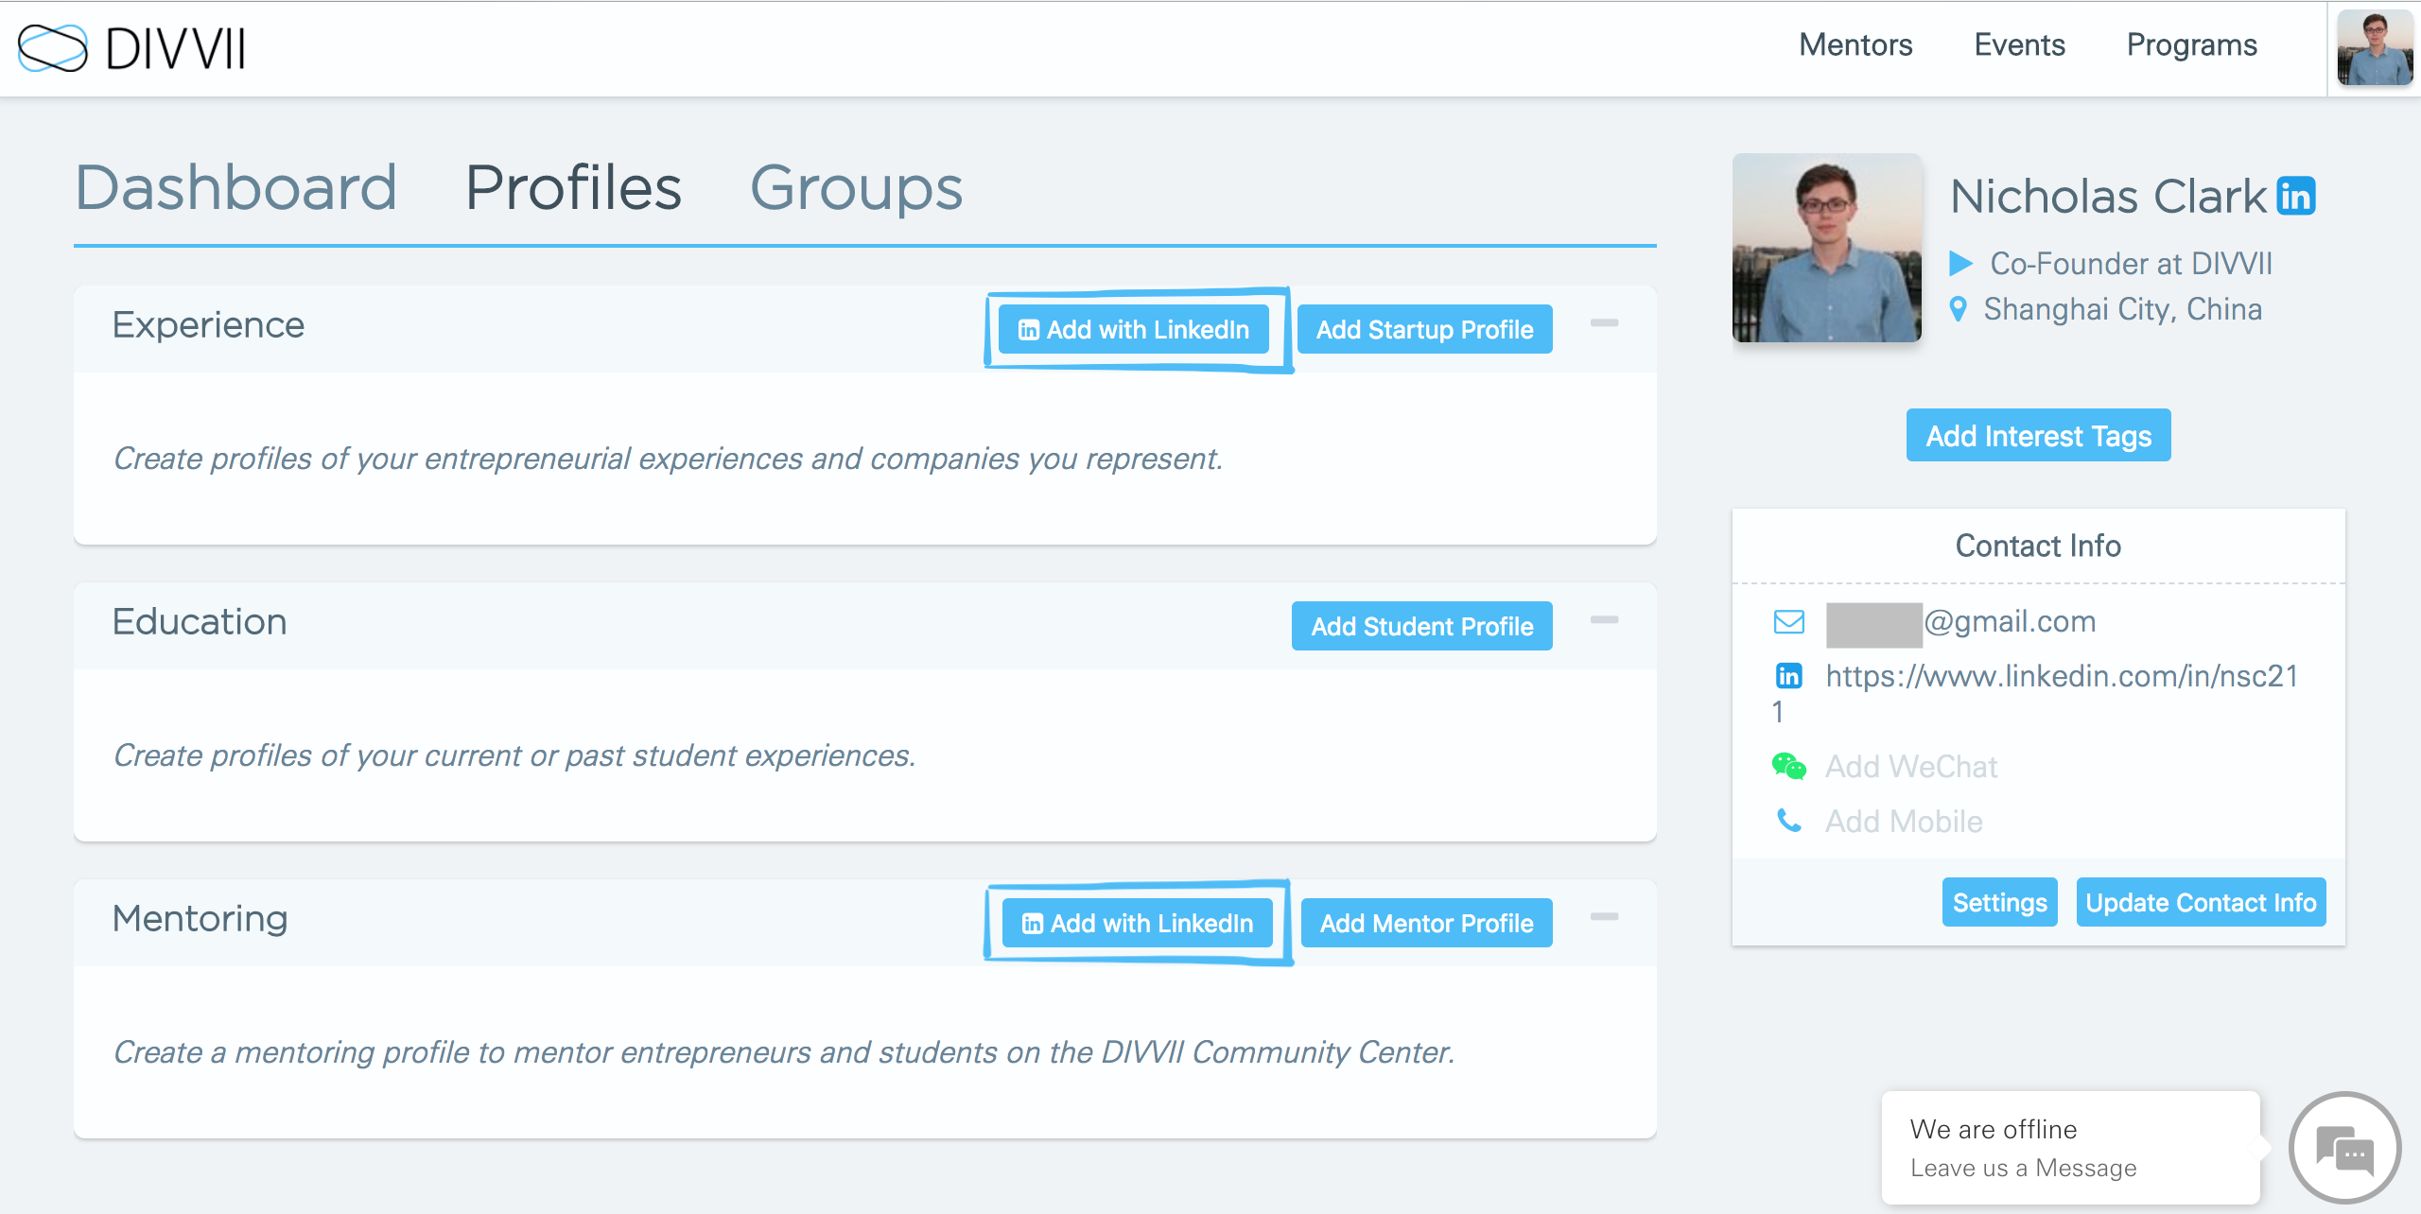Collapse the Experience section
The height and width of the screenshot is (1214, 2421).
tap(1604, 323)
